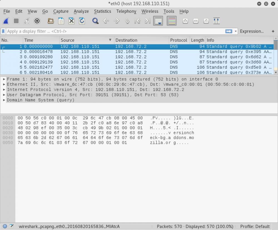Click the start capture shark fin icon

pyautogui.click(x=6, y=21)
